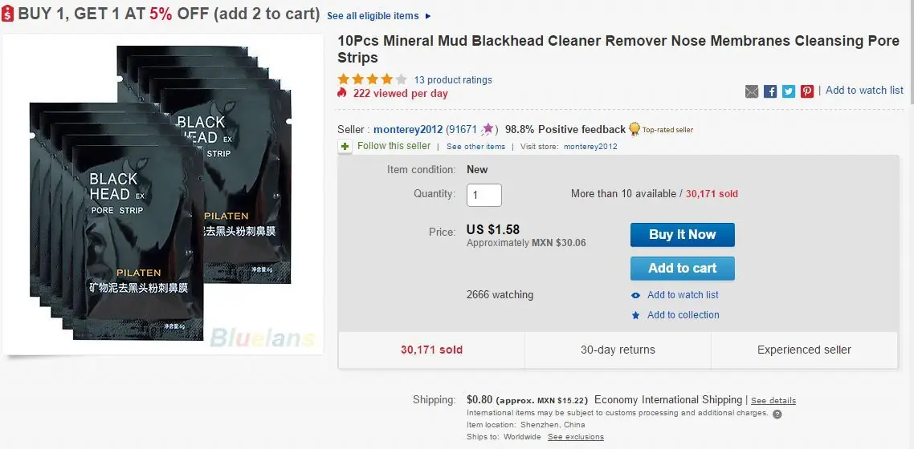Expand the See all eligible items arrow
Screen dimensions: 914x449
pos(427,16)
